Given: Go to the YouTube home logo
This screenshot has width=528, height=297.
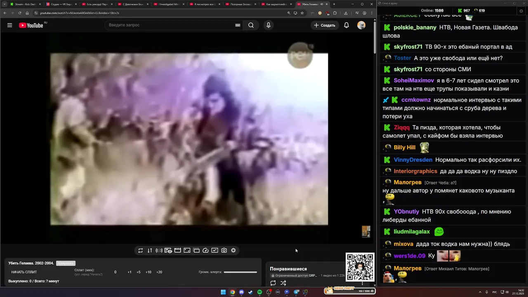Looking at the screenshot, I should 31,25.
